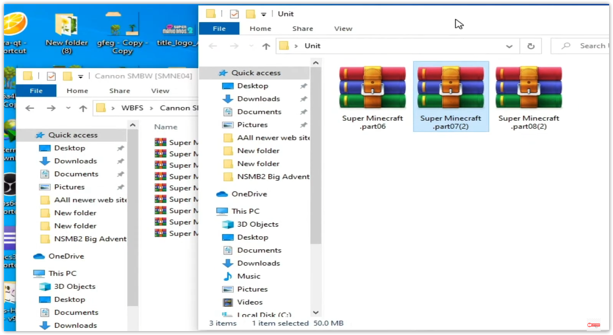Open NSMB2 Big Advent in Cannon SMBW sidebar
Image resolution: width=613 pixels, height=335 pixels.
pyautogui.click(x=90, y=239)
